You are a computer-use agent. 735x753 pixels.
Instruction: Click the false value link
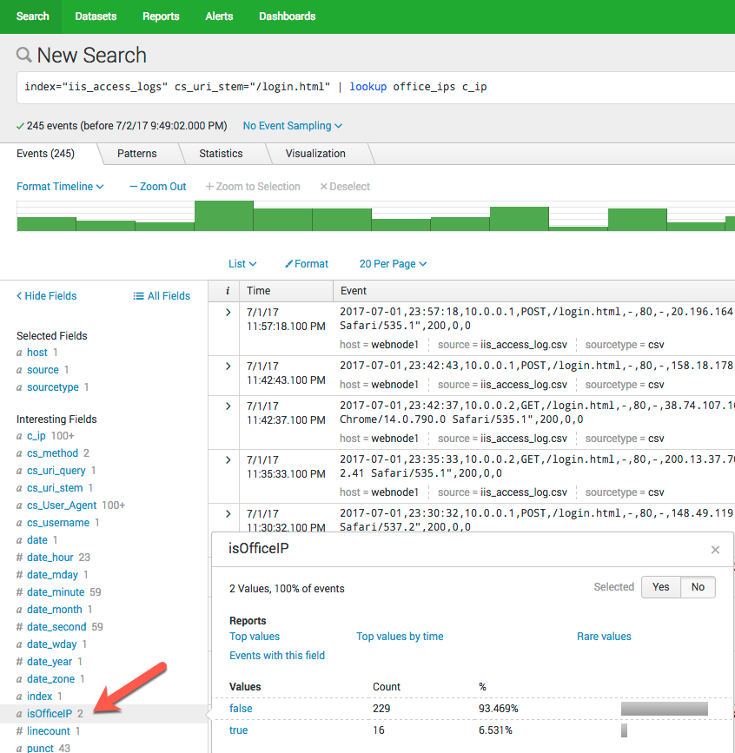click(241, 709)
